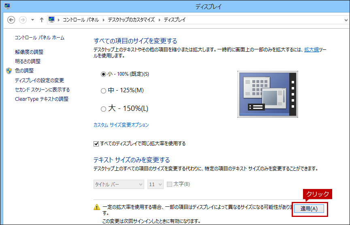Click the shield icon beside 色の調整
350x225 pixels.
tap(9, 71)
